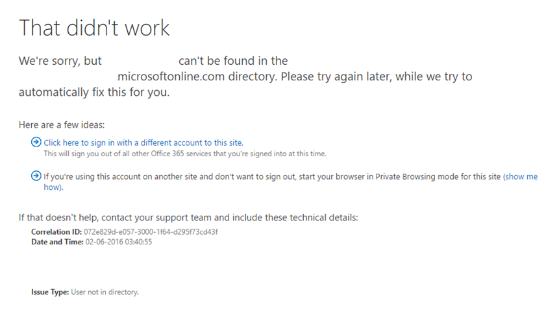Click the note about signing out of Office 365 services
This screenshot has height=315, width=546.
(185, 154)
